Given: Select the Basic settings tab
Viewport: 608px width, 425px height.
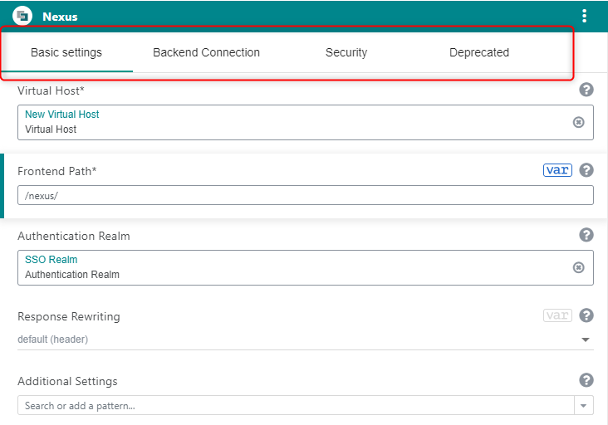Looking at the screenshot, I should pos(66,52).
